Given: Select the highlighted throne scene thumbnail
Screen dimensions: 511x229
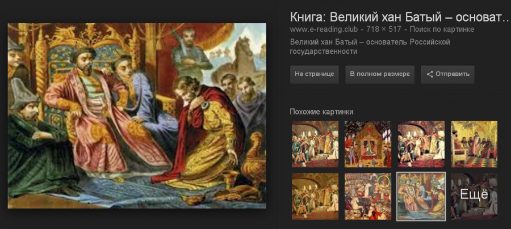Looking at the screenshot, I should [421, 197].
